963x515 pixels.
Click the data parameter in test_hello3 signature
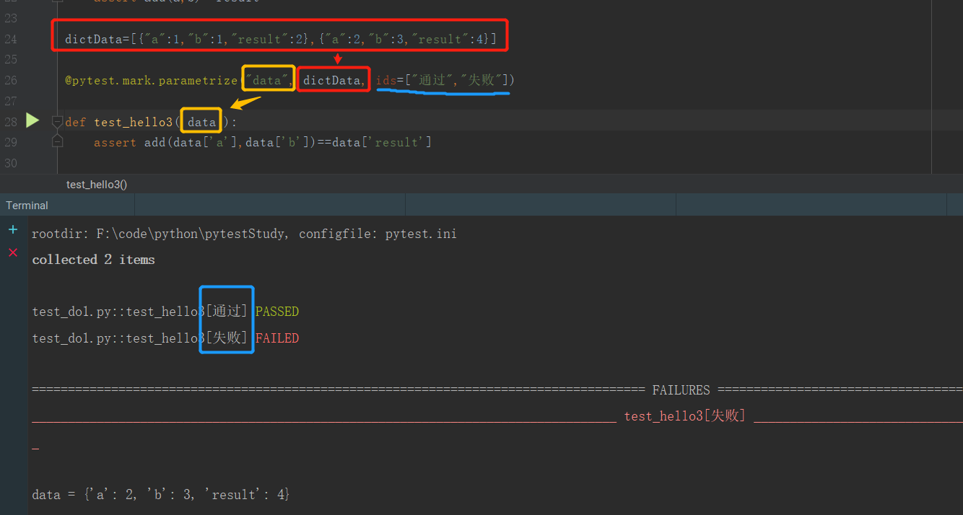pos(201,122)
